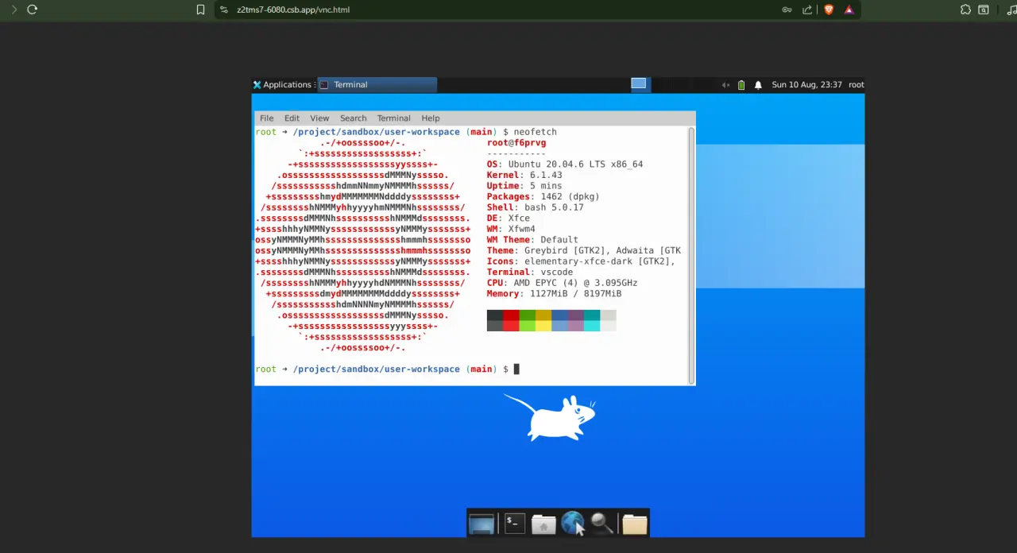Click the 'Packages: 1462 (dpkg)' line
This screenshot has height=553, width=1017.
coord(543,196)
